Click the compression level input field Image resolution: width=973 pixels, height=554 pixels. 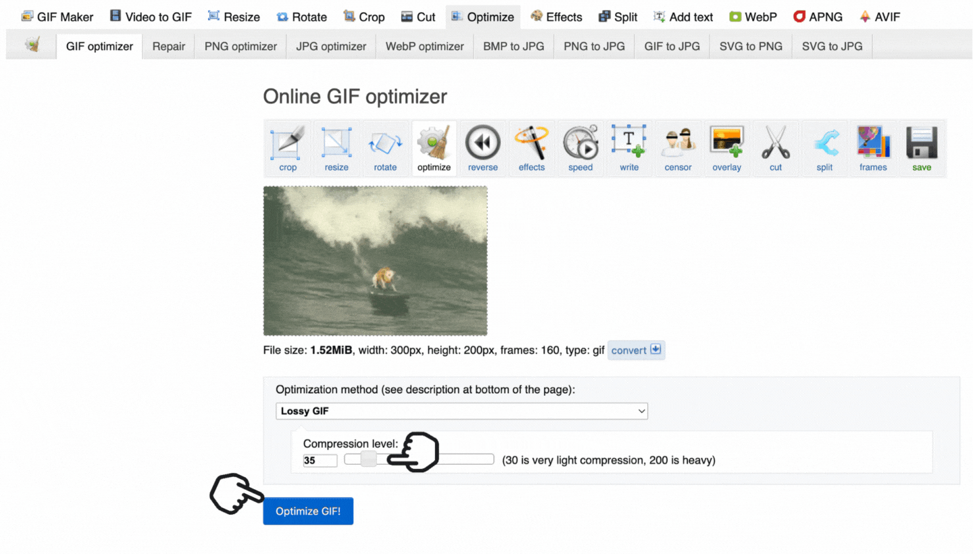point(320,460)
